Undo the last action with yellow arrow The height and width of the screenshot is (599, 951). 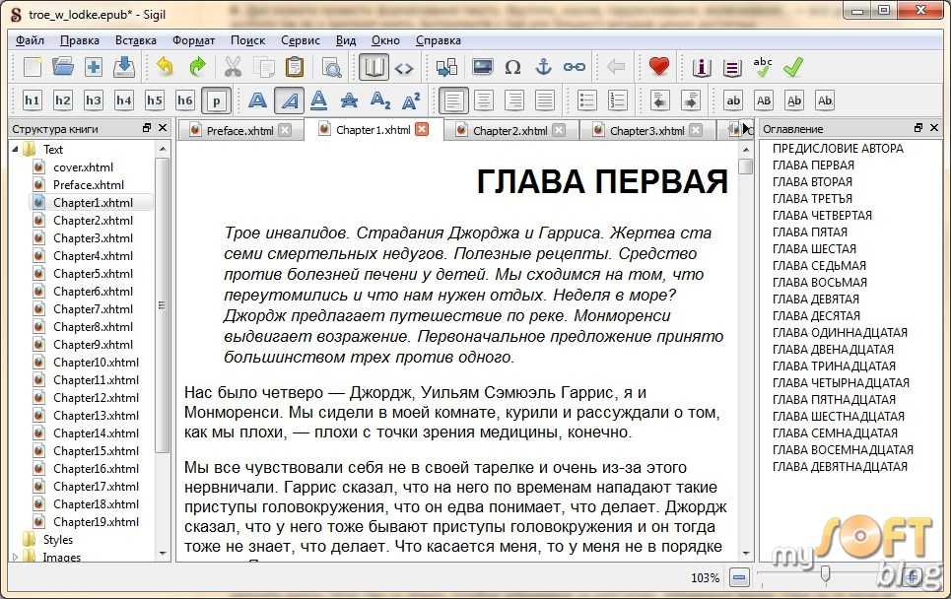click(x=165, y=67)
